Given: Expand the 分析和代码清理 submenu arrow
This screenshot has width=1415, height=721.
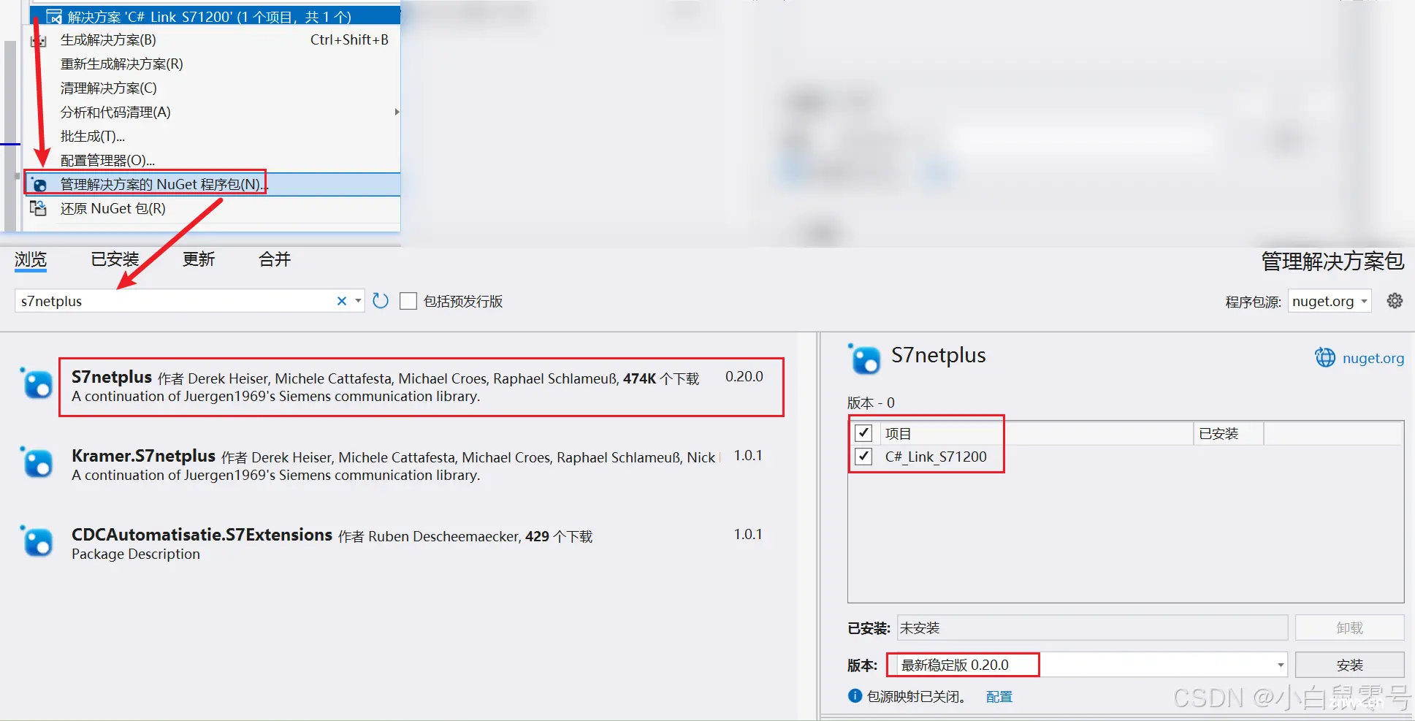Looking at the screenshot, I should click(x=397, y=112).
